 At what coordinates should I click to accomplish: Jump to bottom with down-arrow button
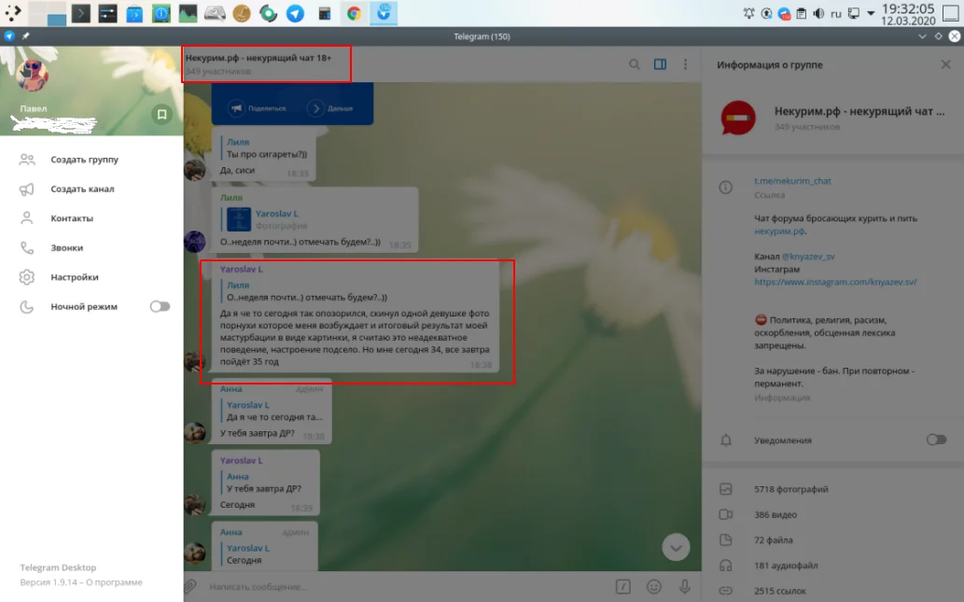[x=676, y=547]
